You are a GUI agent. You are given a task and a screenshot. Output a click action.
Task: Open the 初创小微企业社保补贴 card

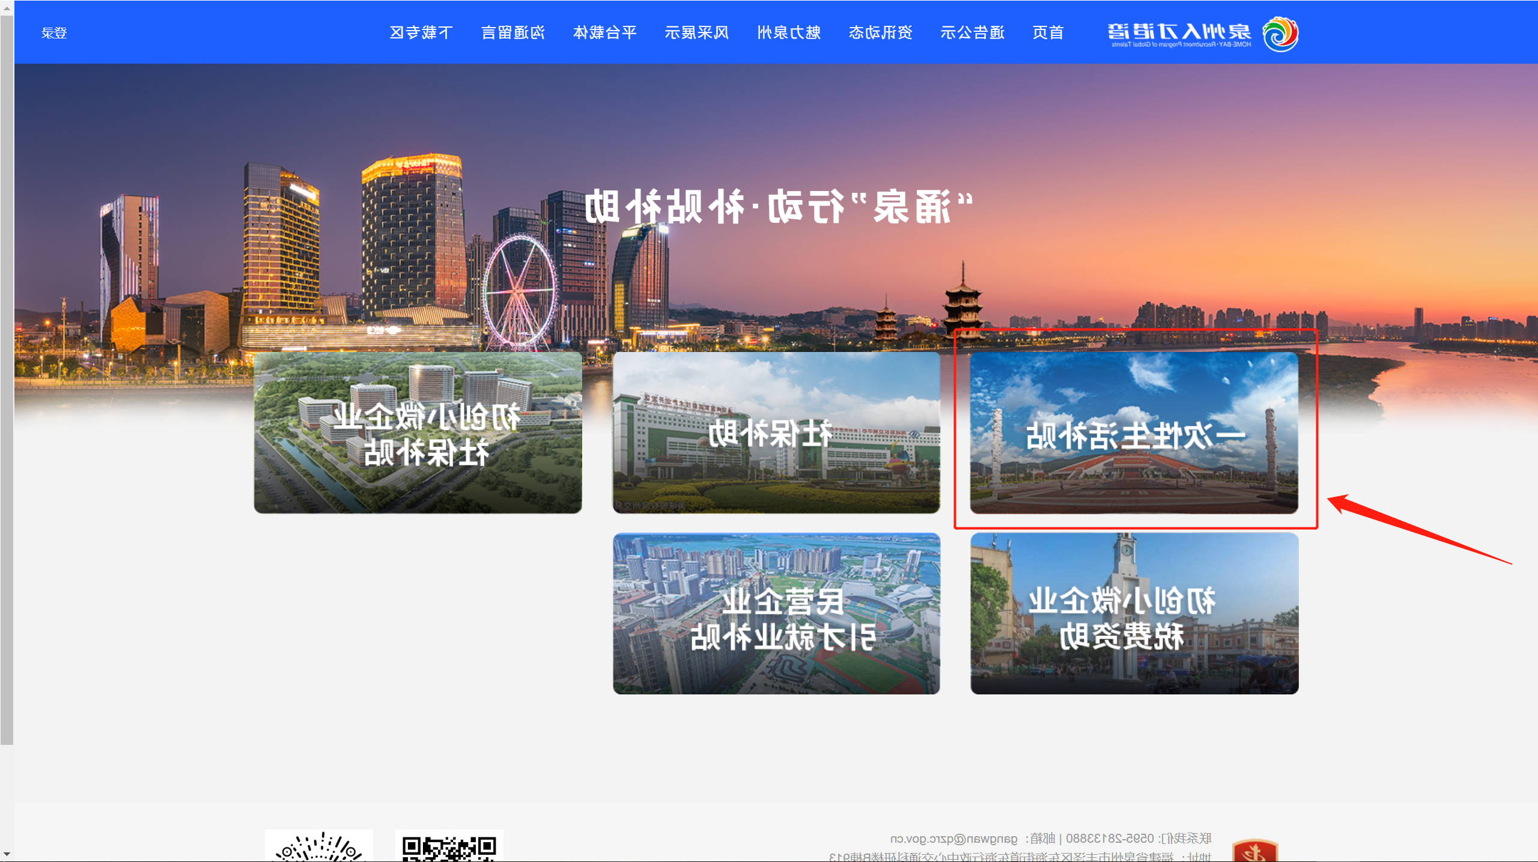(418, 433)
